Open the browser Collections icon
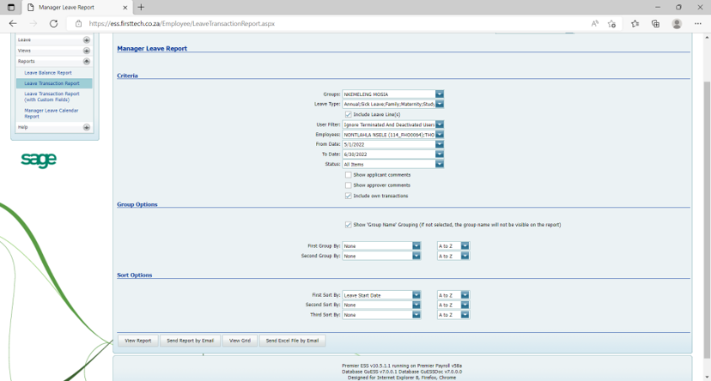The height and width of the screenshot is (381, 711). click(x=655, y=24)
